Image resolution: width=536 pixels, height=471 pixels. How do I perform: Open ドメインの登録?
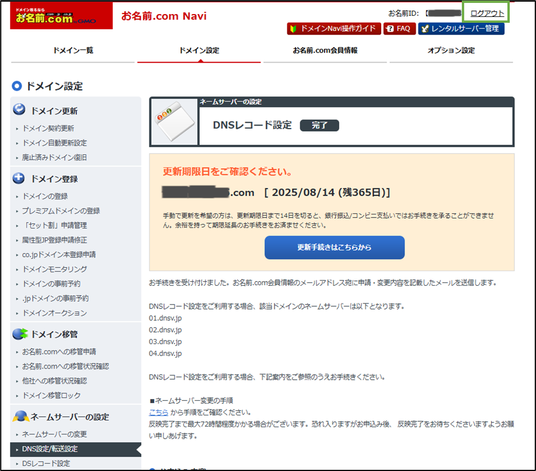[45, 196]
